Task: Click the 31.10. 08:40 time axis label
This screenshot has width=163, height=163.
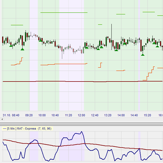Action: click(x=11, y=115)
